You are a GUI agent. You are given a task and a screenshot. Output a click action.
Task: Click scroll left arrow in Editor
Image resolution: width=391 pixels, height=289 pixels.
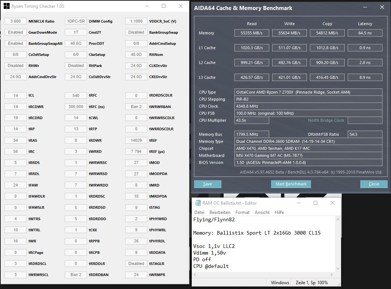(x=195, y=275)
